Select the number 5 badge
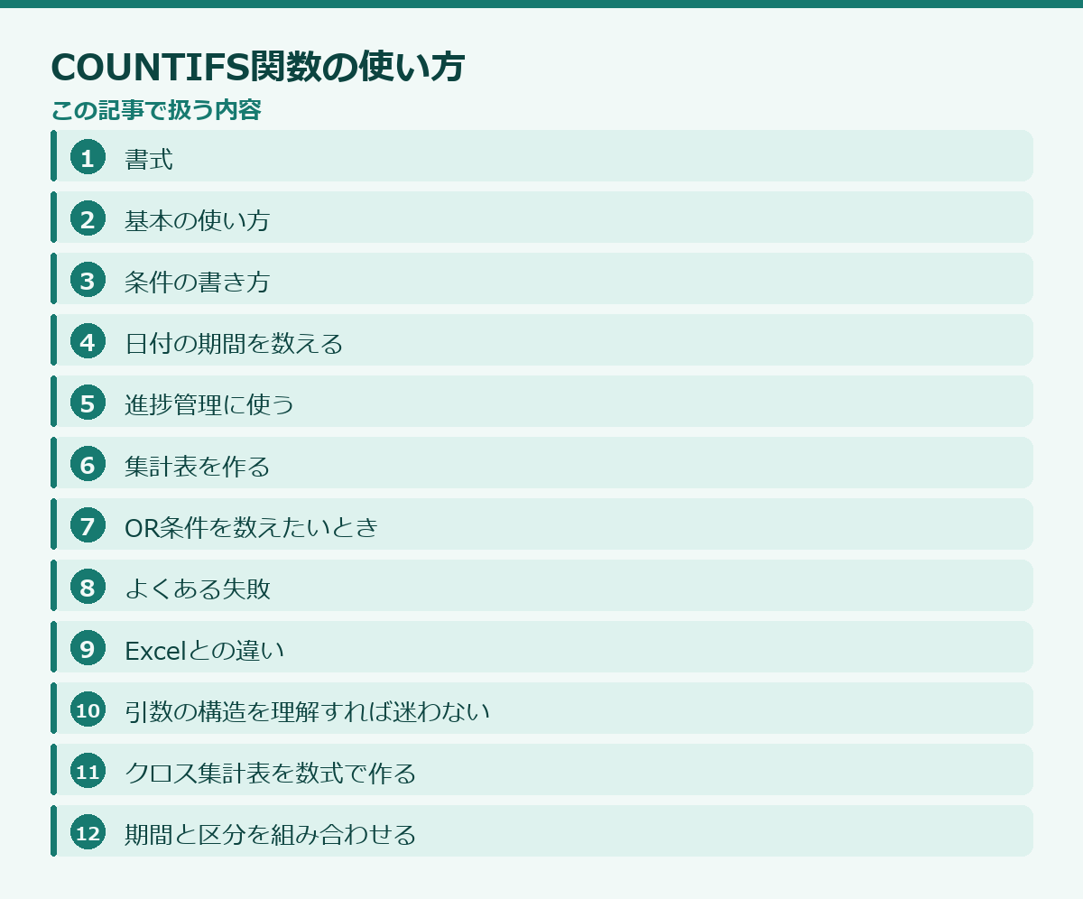Screen dimensions: 1083x899 click(88, 404)
